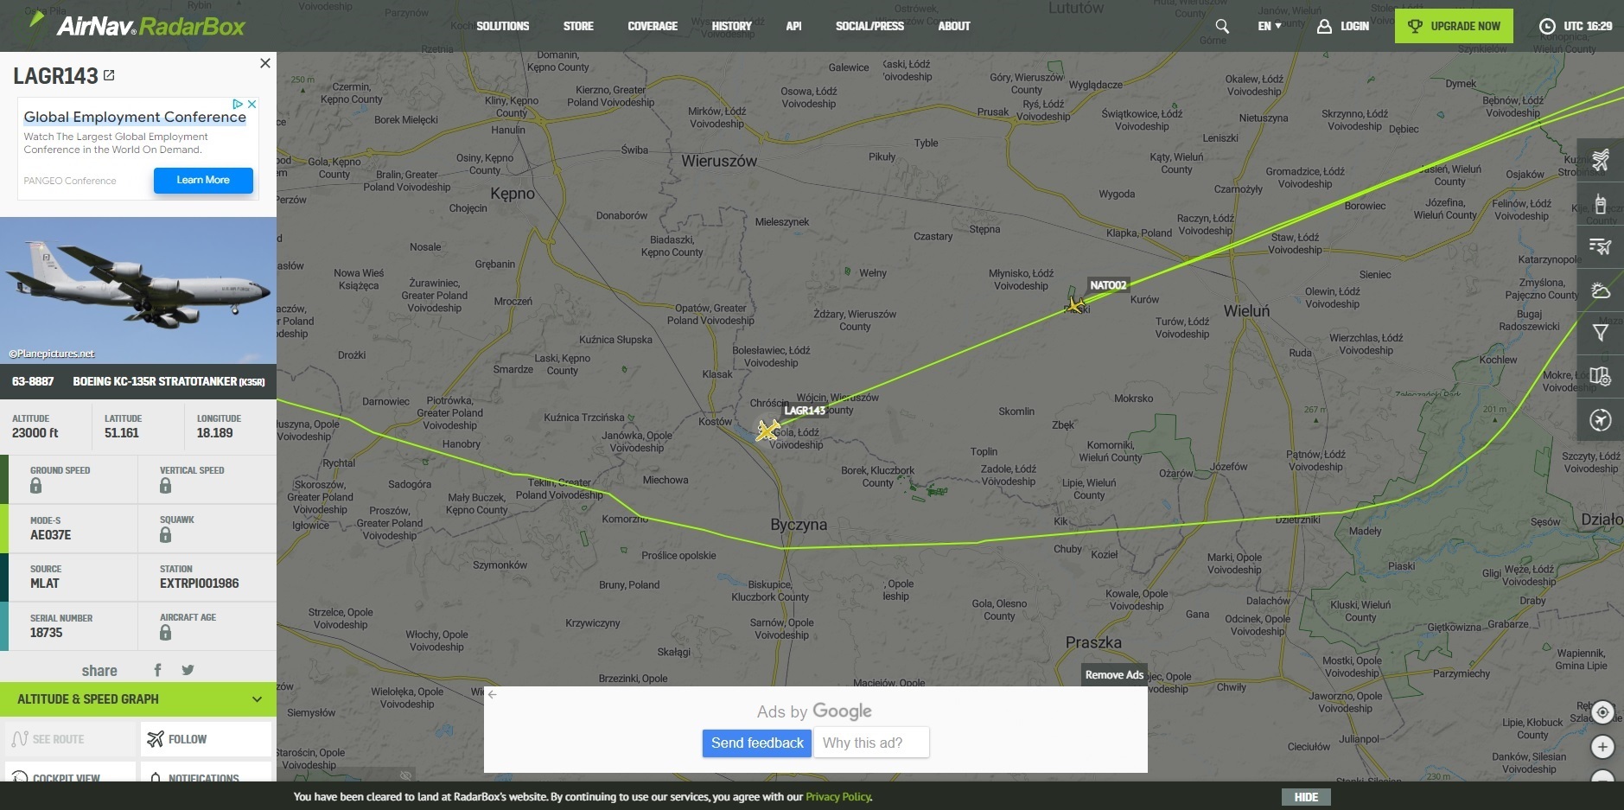The height and width of the screenshot is (810, 1624).
Task: Open the flight list icon in map sidebar
Action: click(1601, 246)
